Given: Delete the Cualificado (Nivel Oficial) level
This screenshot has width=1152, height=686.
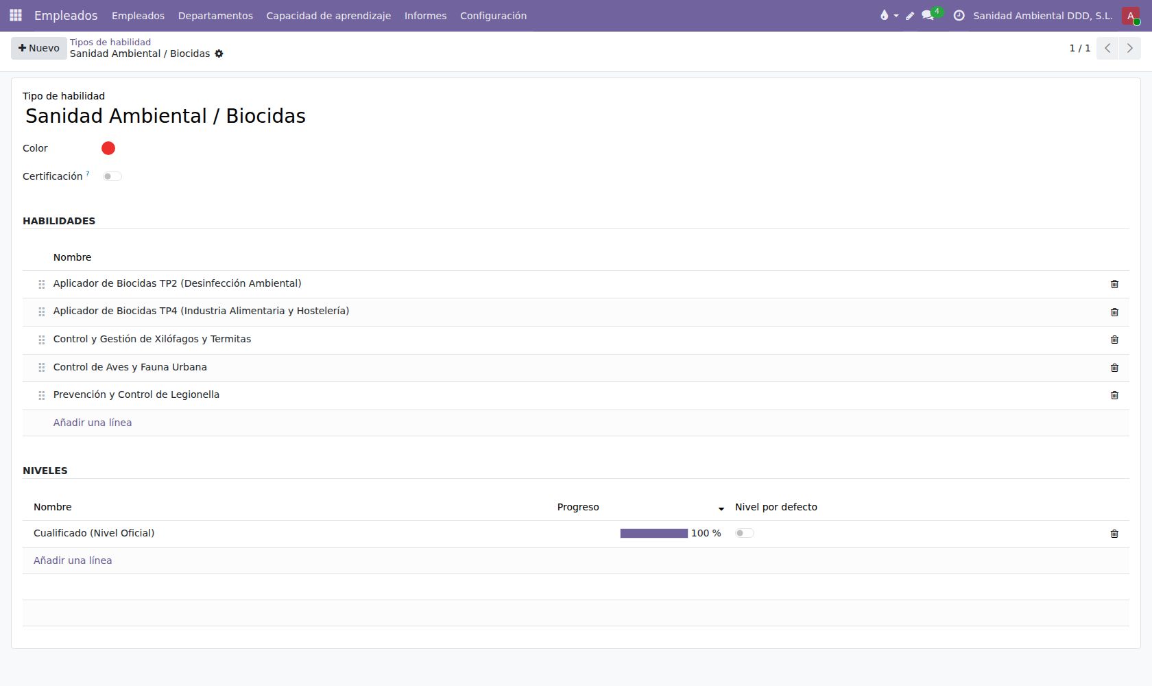Looking at the screenshot, I should [1114, 534].
